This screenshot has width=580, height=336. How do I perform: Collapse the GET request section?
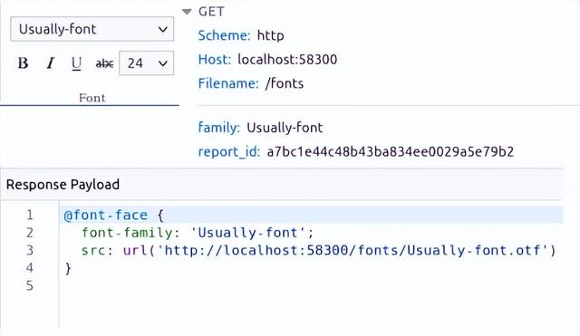pos(188,12)
